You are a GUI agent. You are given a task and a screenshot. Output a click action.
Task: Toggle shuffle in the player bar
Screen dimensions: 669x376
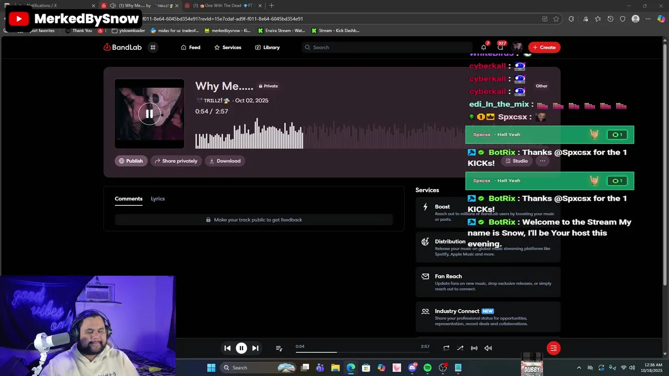(460, 348)
